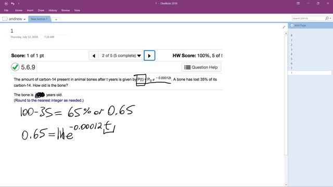The width and height of the screenshot is (333, 187).
Task: Click the search magnifier icon
Action: [327, 19]
